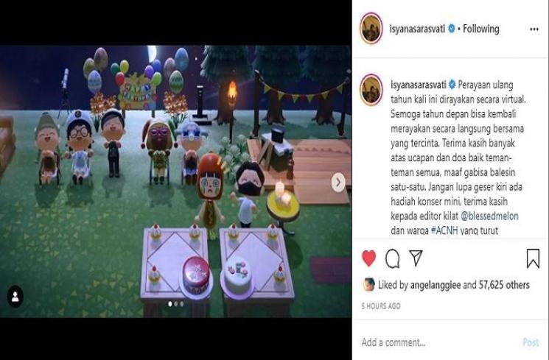
Task: Show tagged people icon on photo
Action: (15, 297)
